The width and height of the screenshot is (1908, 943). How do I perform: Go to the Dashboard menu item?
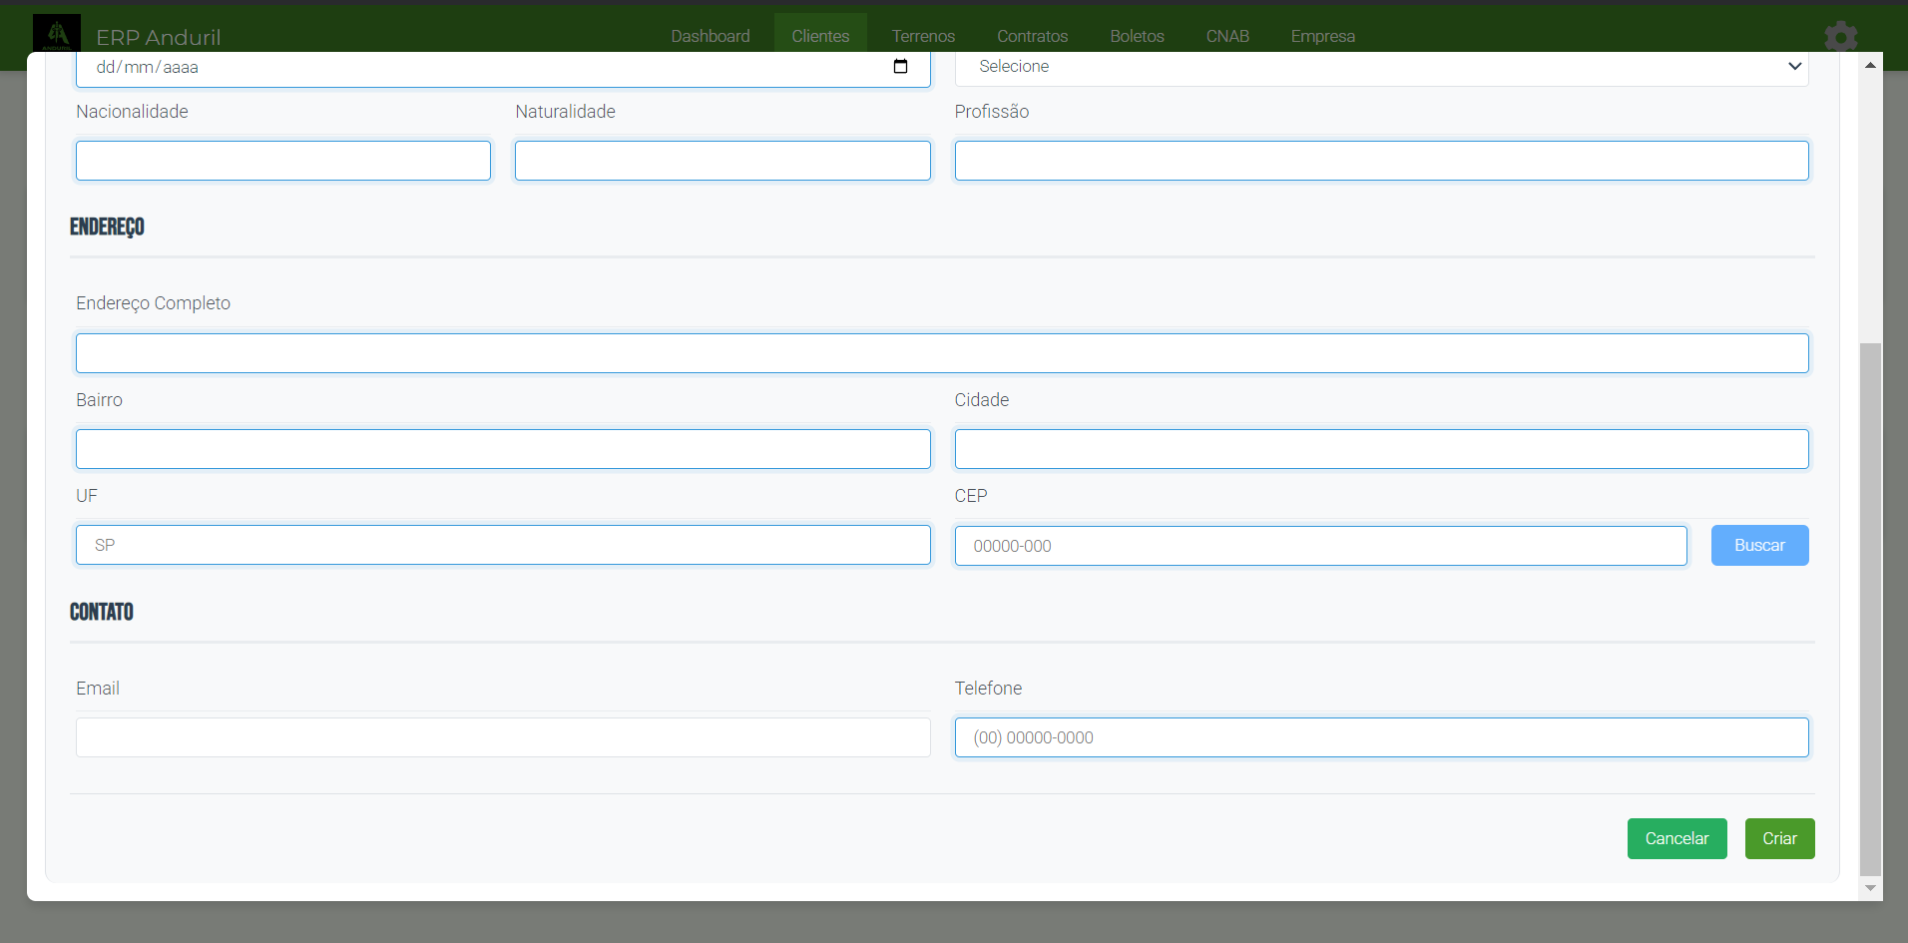pyautogui.click(x=710, y=36)
